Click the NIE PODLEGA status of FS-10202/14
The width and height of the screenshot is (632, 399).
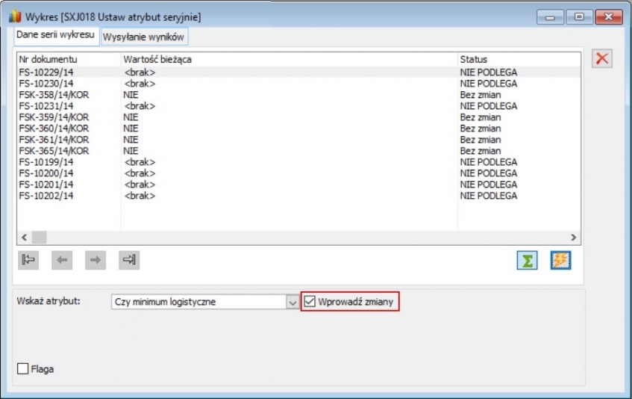click(x=489, y=196)
